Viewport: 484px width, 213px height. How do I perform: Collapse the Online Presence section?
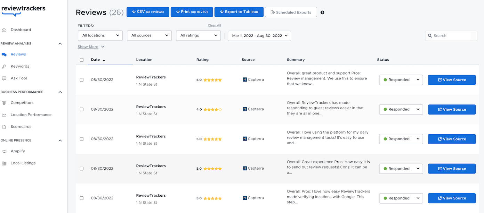pos(60,140)
